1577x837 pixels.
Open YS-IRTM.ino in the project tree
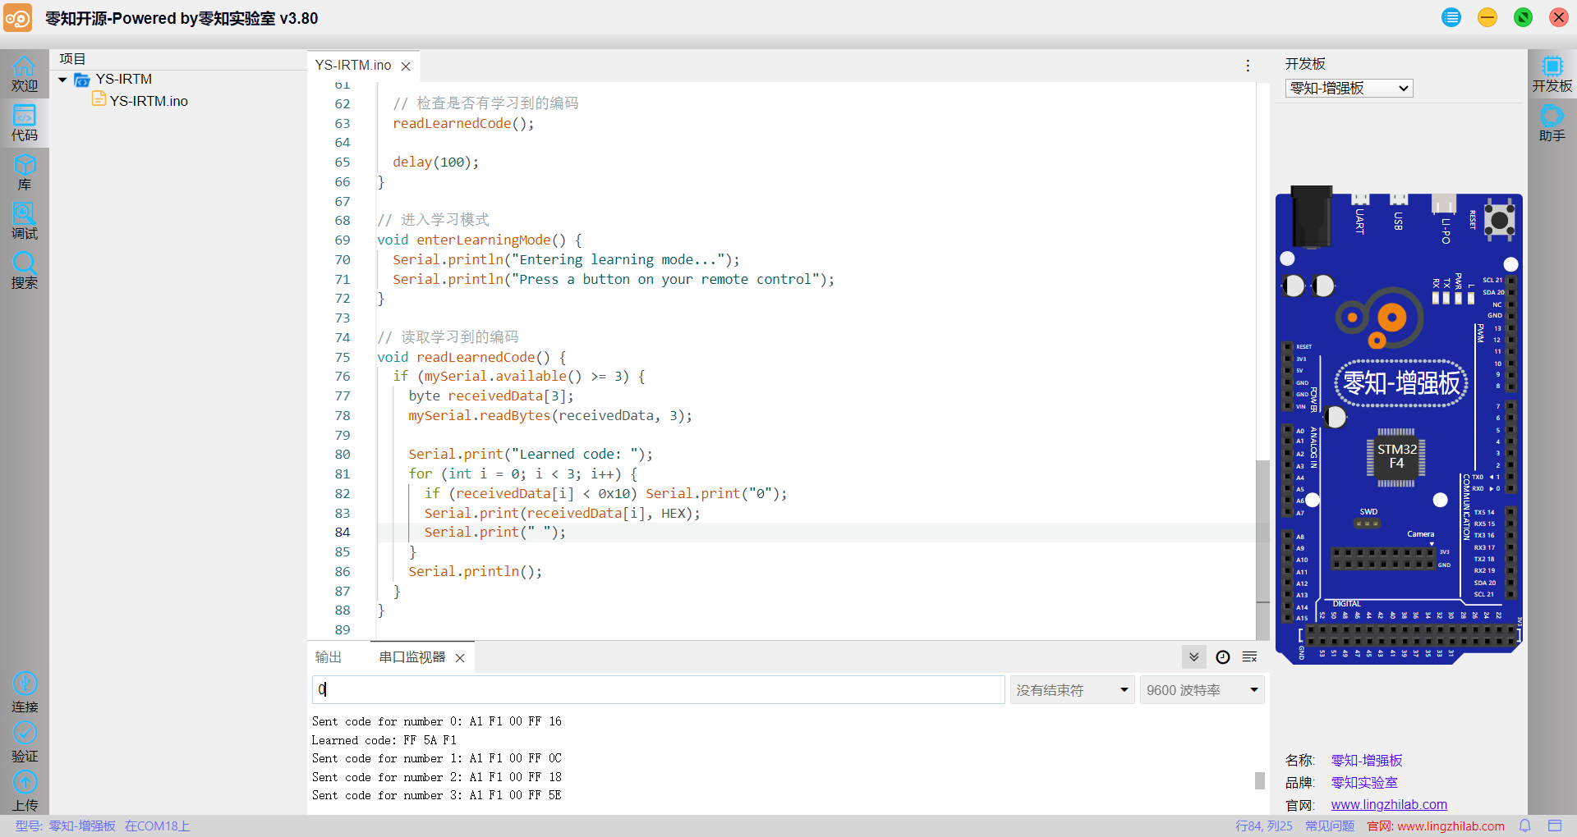coord(149,101)
